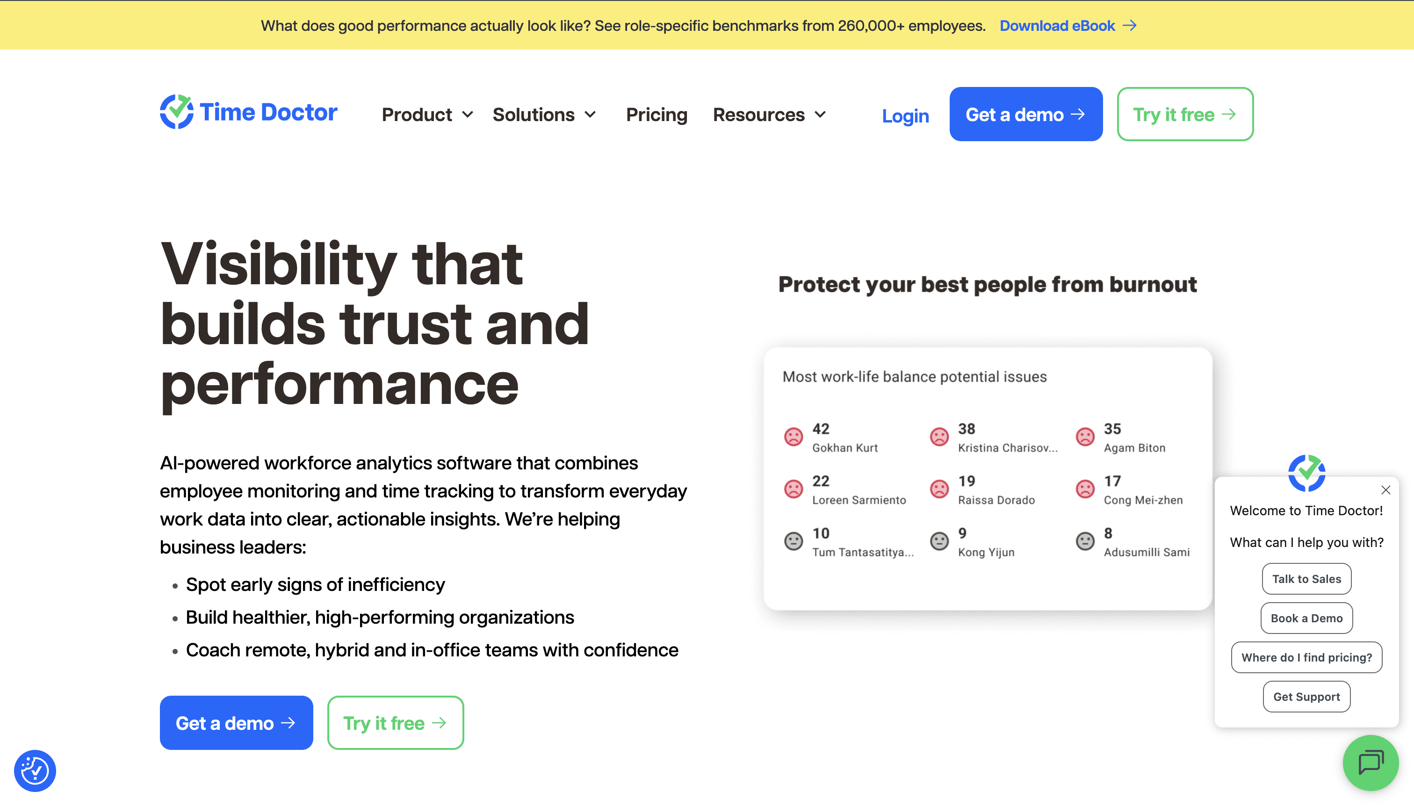This screenshot has width=1414, height=806.
Task: Expand the Product dropdown menu
Action: pos(427,115)
